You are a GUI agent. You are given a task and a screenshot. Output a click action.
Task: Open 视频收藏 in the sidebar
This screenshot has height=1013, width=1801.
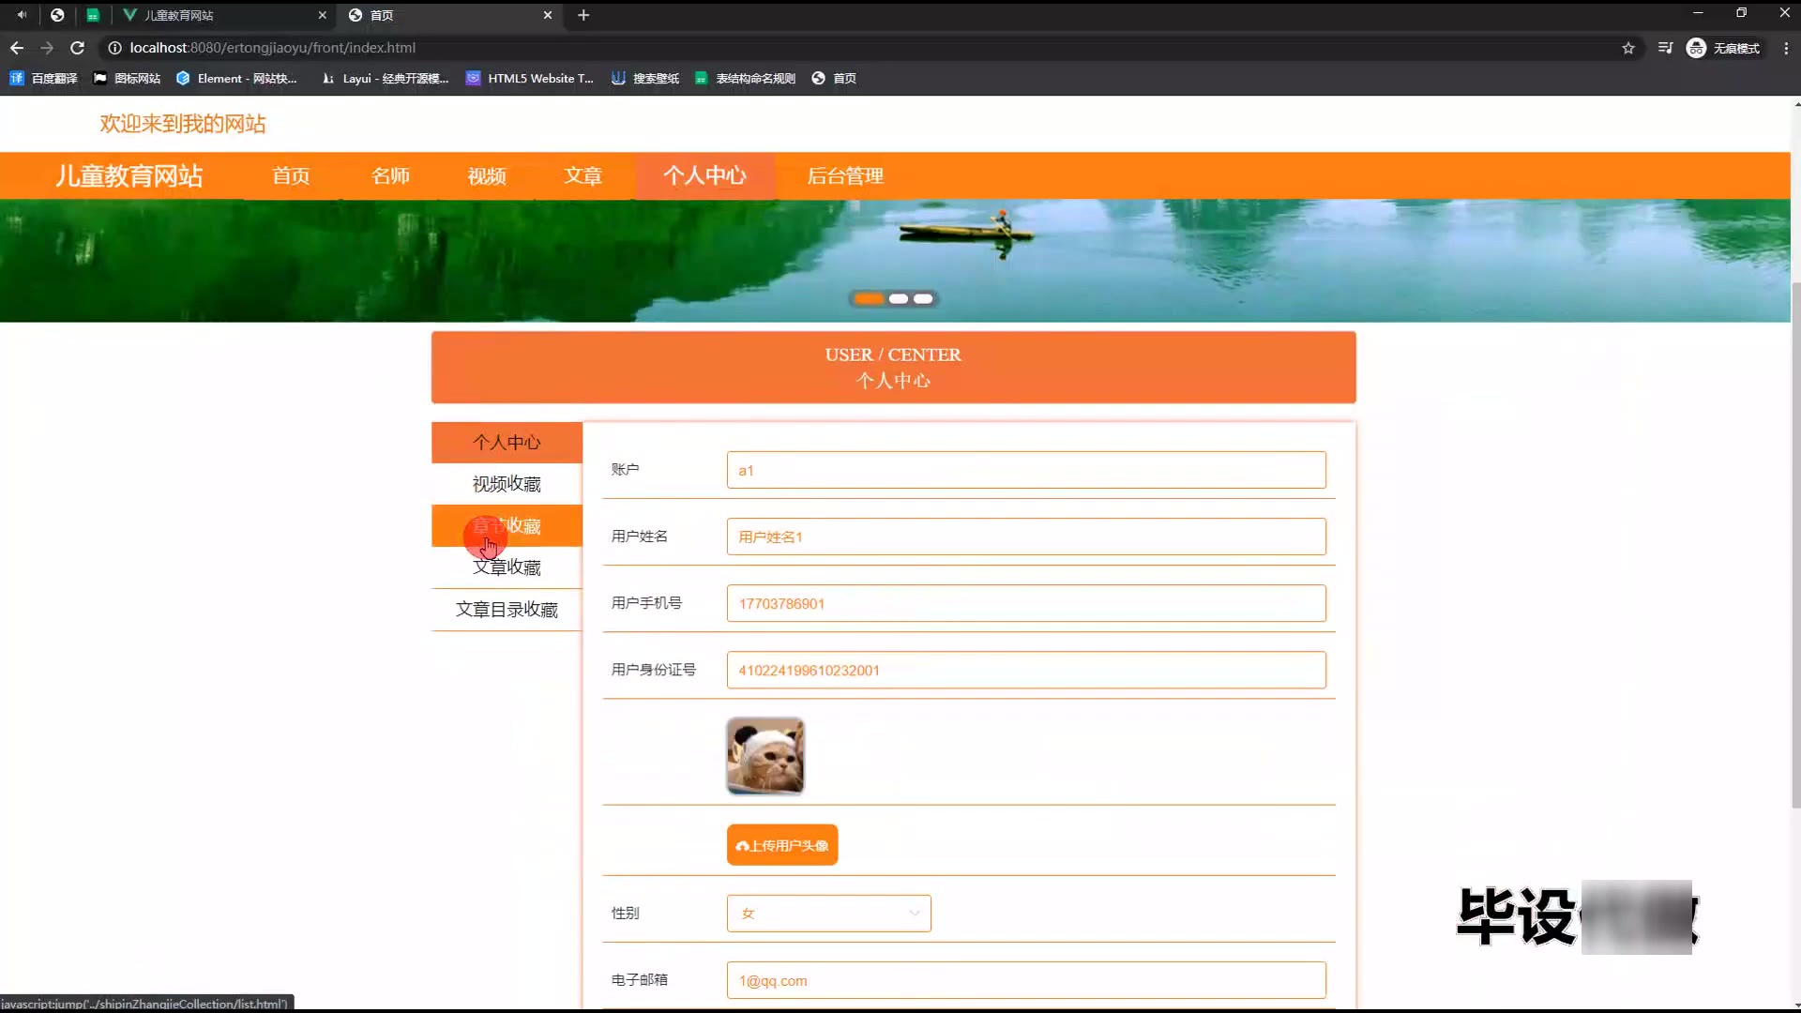(507, 484)
